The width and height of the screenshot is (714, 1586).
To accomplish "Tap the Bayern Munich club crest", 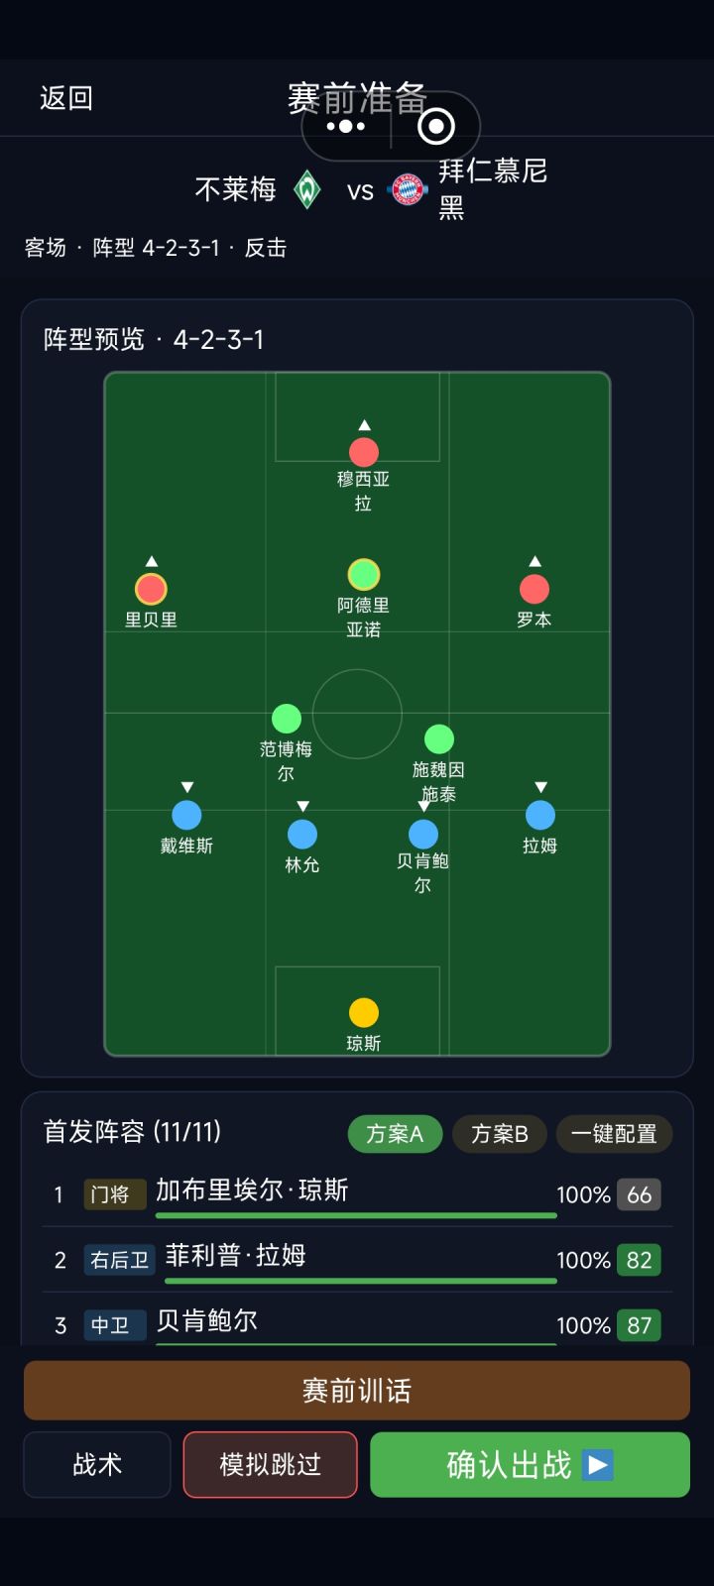I will [x=408, y=189].
